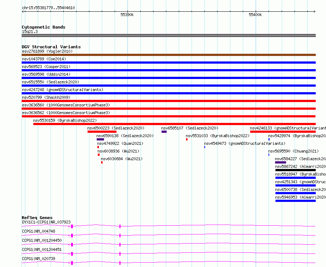Select CCPG1|NM_001204450 transcript label

(42, 240)
